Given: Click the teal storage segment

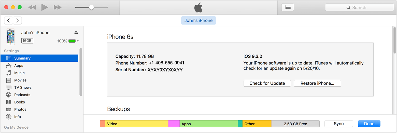Looking at the screenshot, I should point(240,124).
